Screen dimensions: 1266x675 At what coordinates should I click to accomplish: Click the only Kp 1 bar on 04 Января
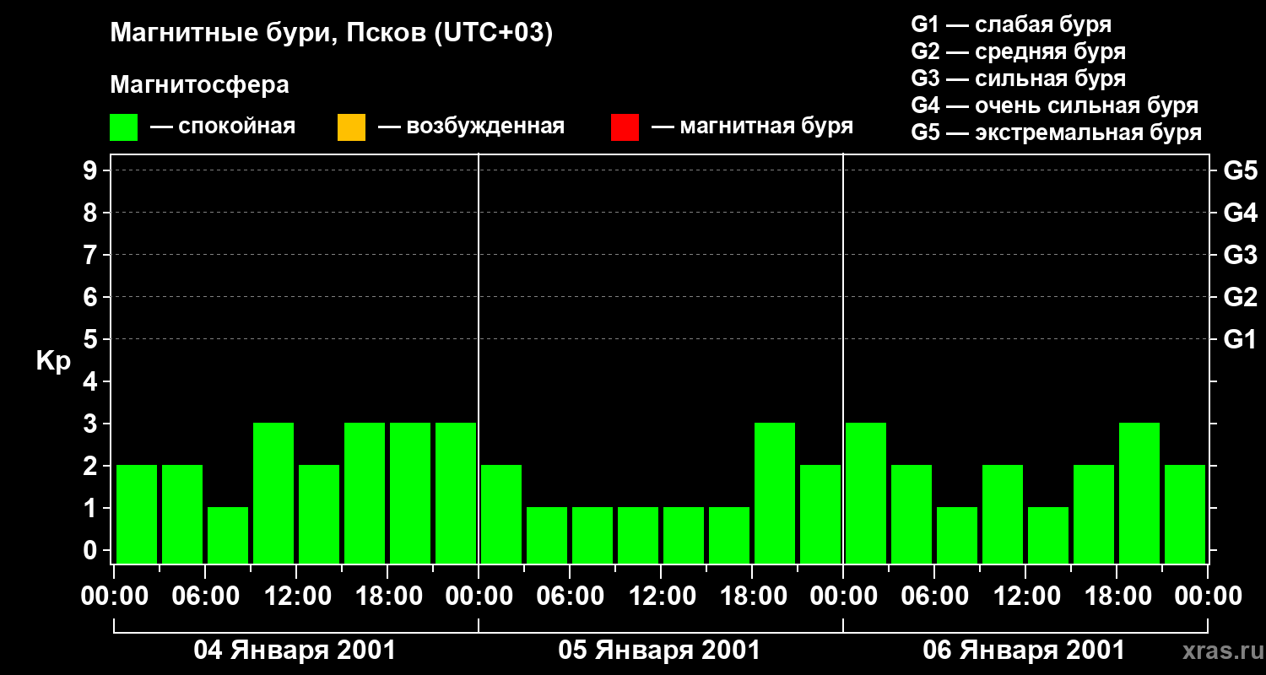click(x=228, y=535)
